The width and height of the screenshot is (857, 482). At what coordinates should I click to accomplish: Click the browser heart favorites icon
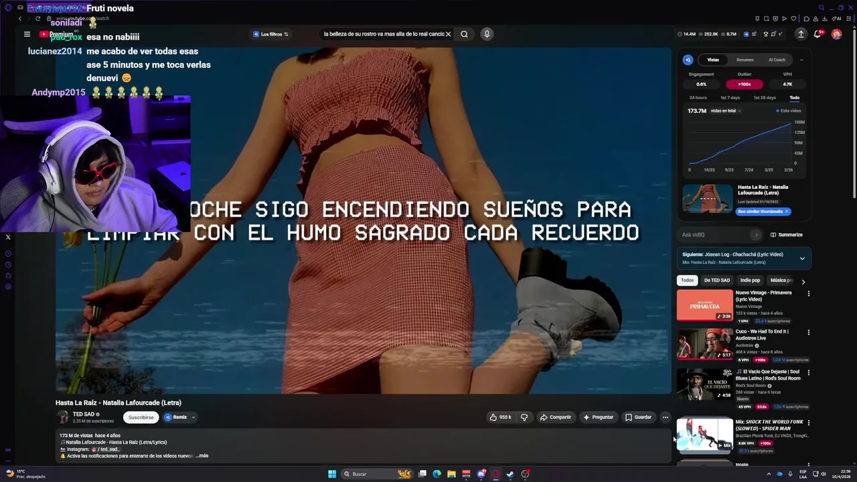pyautogui.click(x=793, y=19)
